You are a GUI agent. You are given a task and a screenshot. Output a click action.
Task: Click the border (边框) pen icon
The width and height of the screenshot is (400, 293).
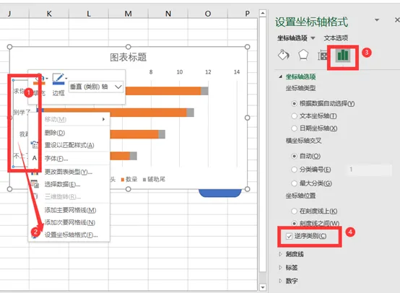[x=58, y=79]
